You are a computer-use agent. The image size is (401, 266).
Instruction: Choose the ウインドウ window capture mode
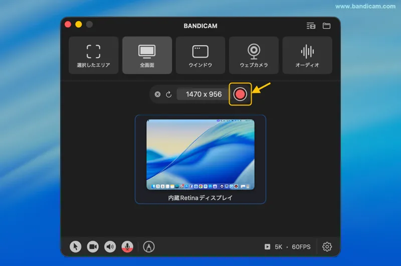[x=200, y=55]
